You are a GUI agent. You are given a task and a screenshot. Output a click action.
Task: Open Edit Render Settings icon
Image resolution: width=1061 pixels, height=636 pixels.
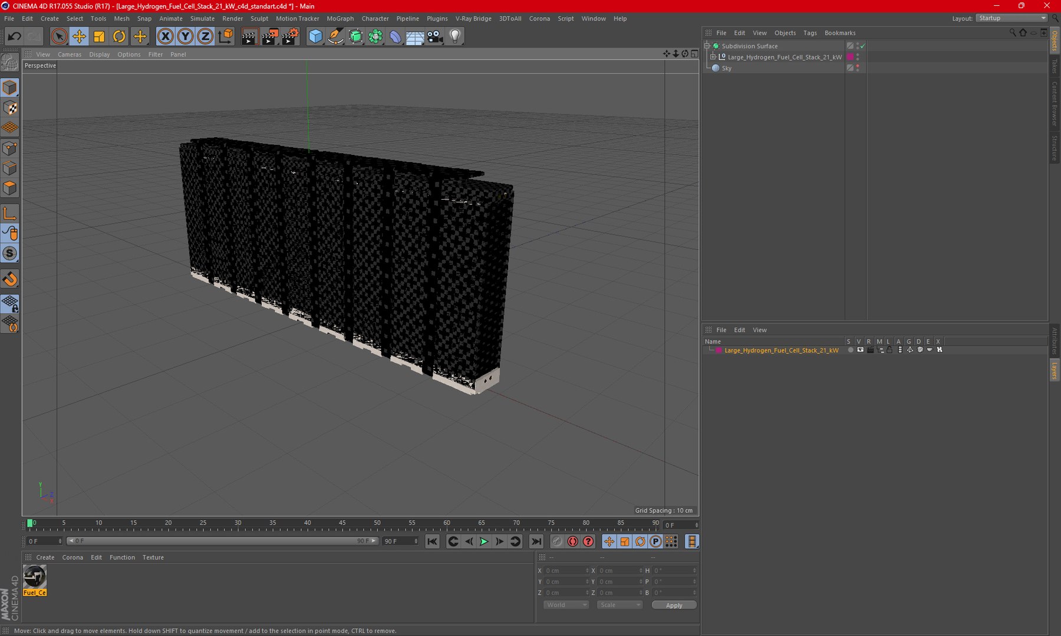pos(290,37)
